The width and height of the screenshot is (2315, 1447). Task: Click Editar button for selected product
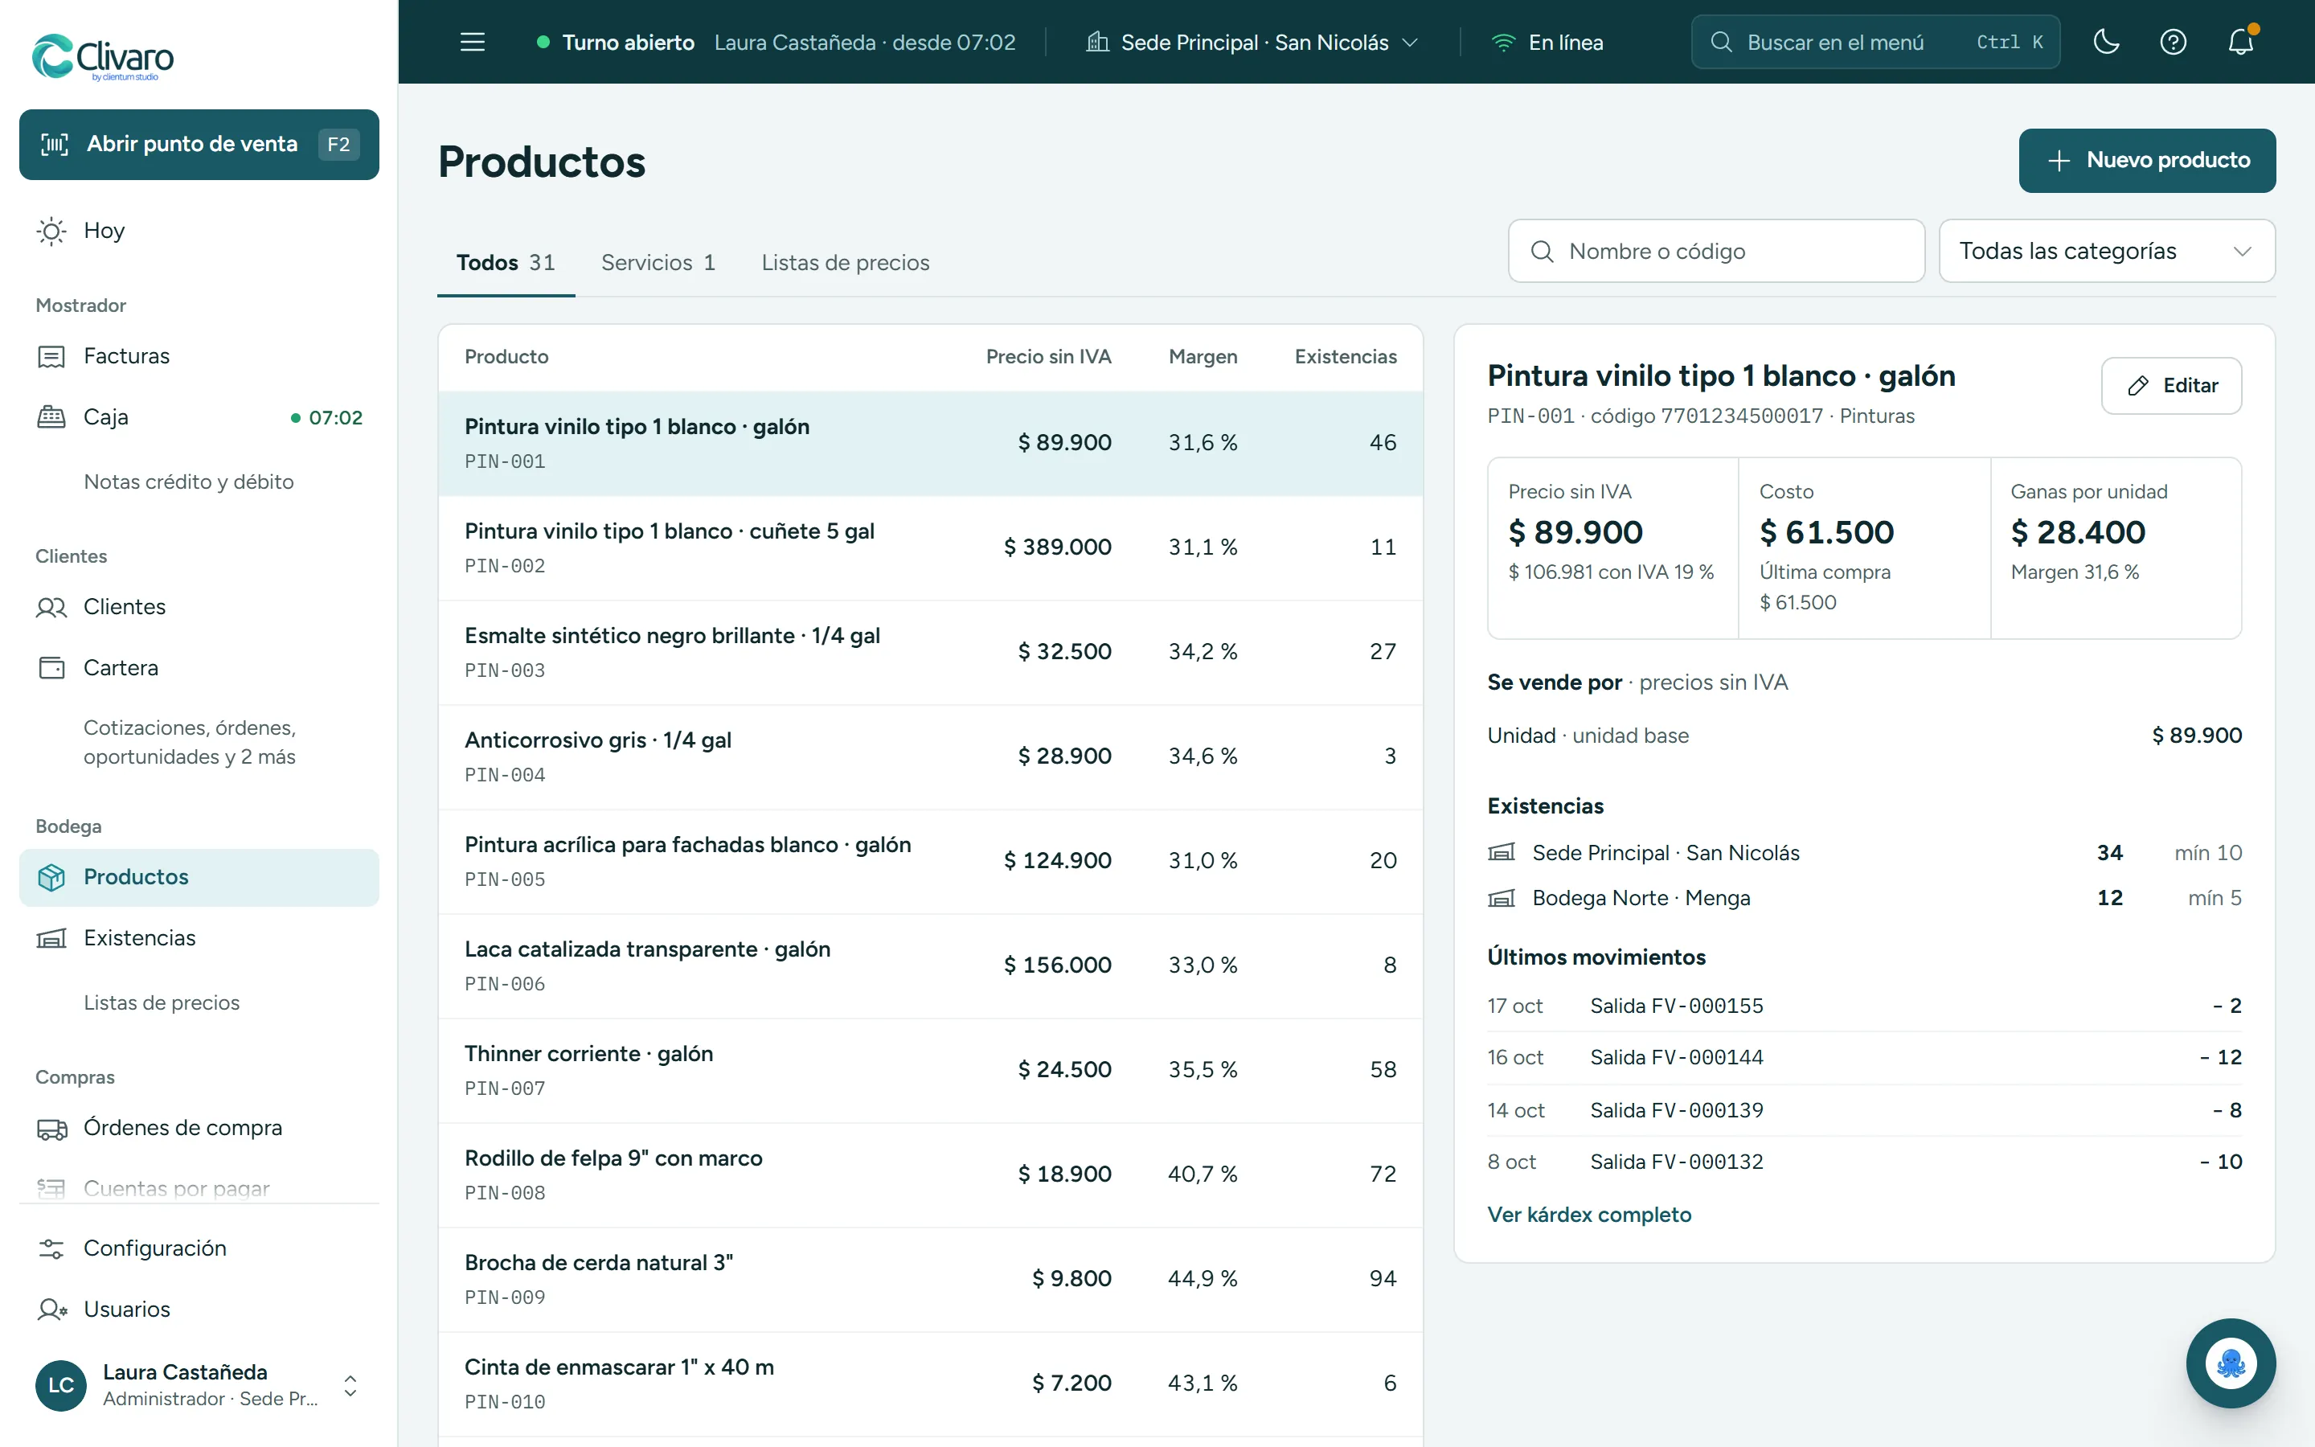(x=2170, y=386)
